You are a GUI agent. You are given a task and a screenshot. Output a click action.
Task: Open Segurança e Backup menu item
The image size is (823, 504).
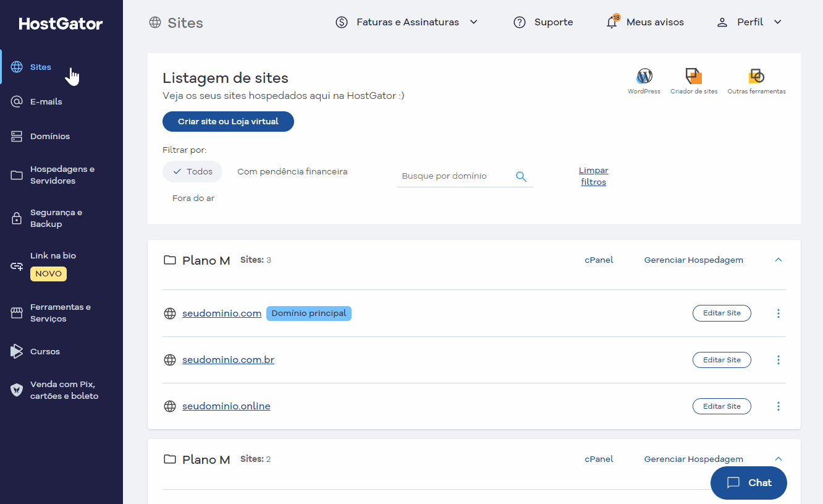(61, 218)
